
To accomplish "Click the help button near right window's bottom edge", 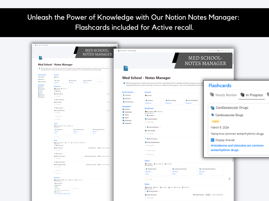I will pos(229,179).
